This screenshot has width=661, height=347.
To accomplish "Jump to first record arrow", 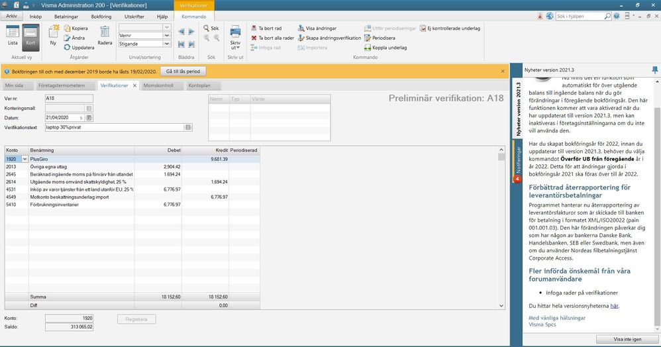I will pos(181,44).
